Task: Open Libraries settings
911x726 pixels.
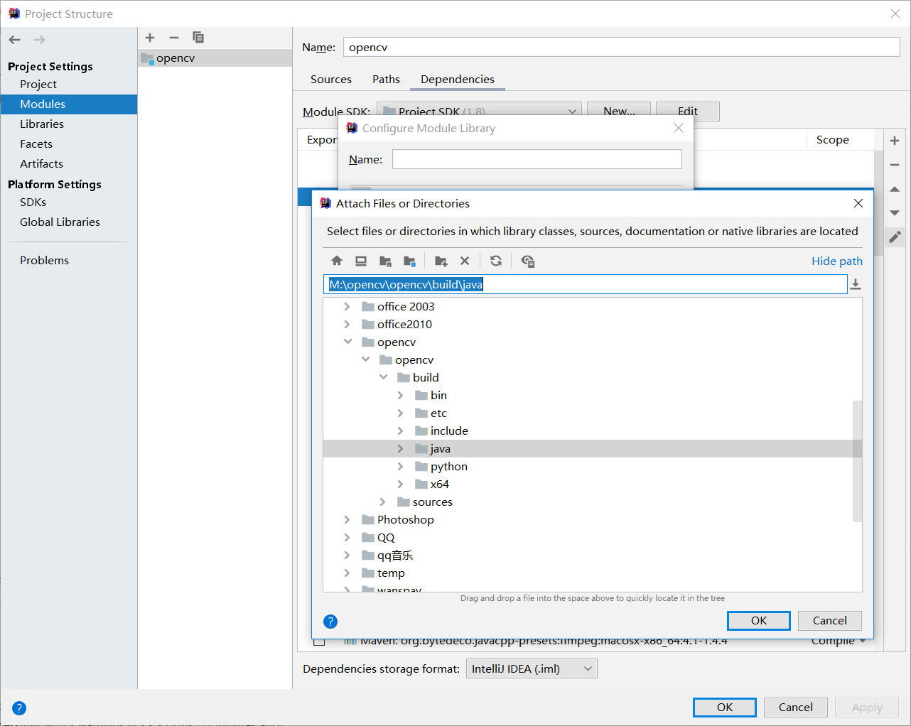Action: [42, 124]
